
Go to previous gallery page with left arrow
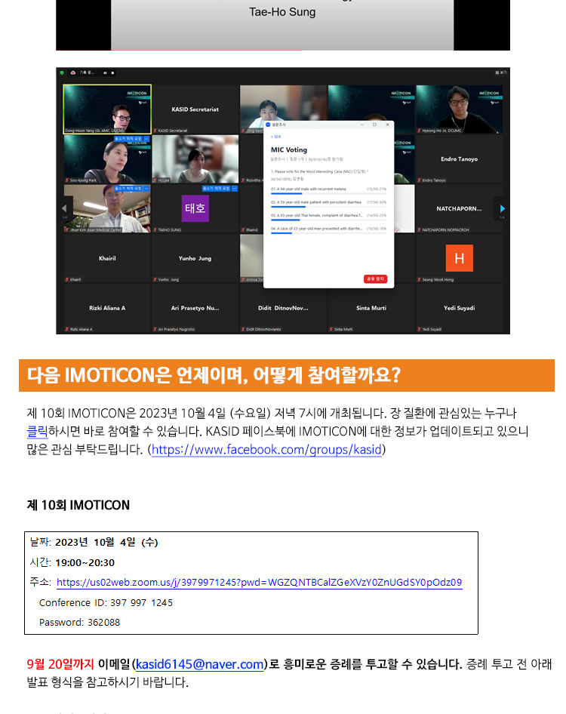click(x=63, y=209)
